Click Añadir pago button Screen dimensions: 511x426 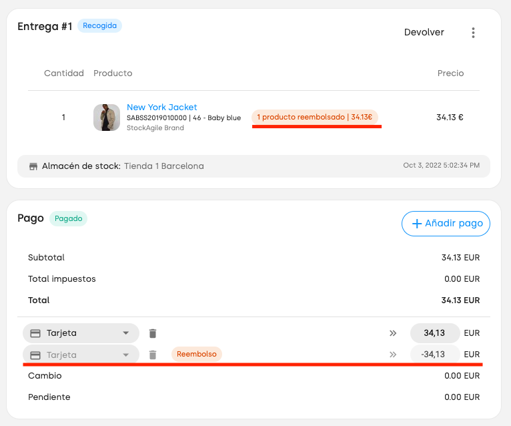coord(446,224)
